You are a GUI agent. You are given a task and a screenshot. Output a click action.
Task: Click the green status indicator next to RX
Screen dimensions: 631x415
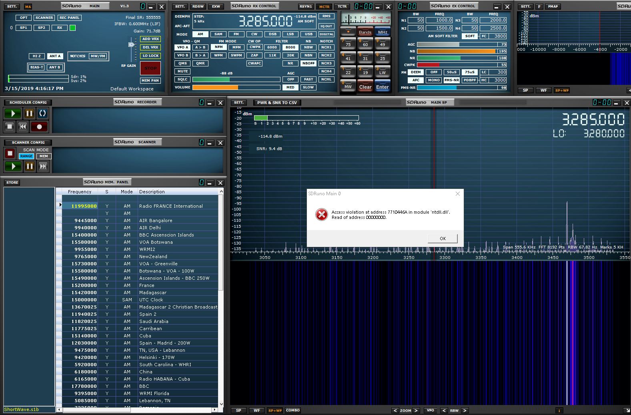pyautogui.click(x=72, y=28)
